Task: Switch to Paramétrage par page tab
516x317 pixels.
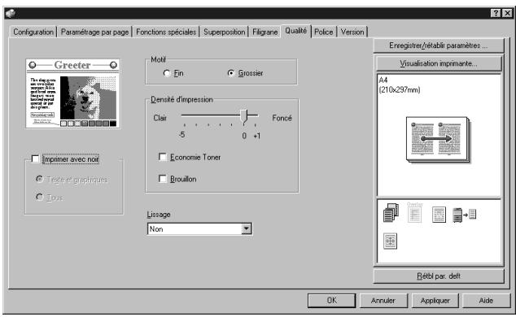Action: [x=94, y=32]
